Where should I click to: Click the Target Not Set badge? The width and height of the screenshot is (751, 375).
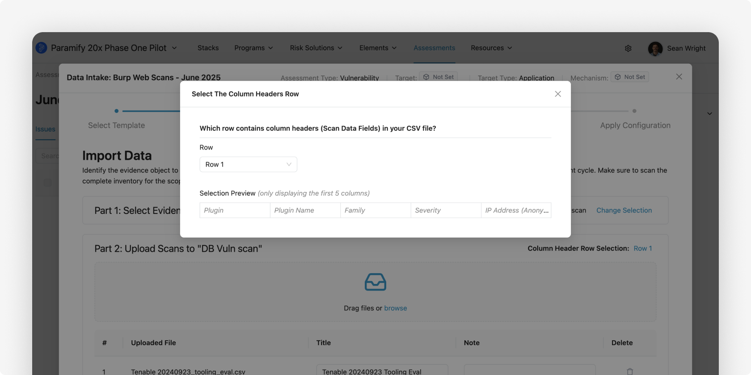click(x=438, y=77)
